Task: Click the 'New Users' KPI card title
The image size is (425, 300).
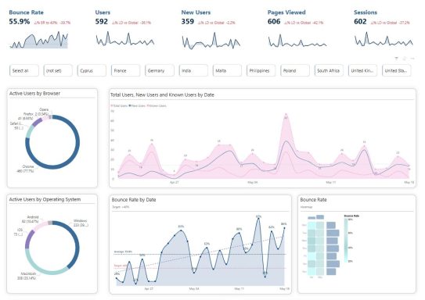Action: point(196,12)
